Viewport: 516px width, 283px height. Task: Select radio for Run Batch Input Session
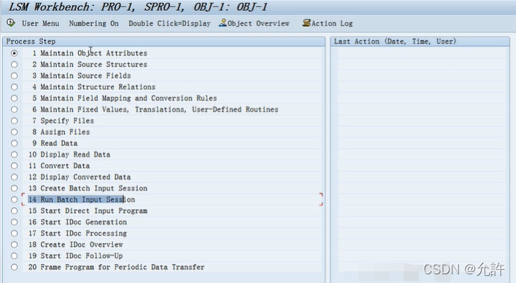[14, 200]
